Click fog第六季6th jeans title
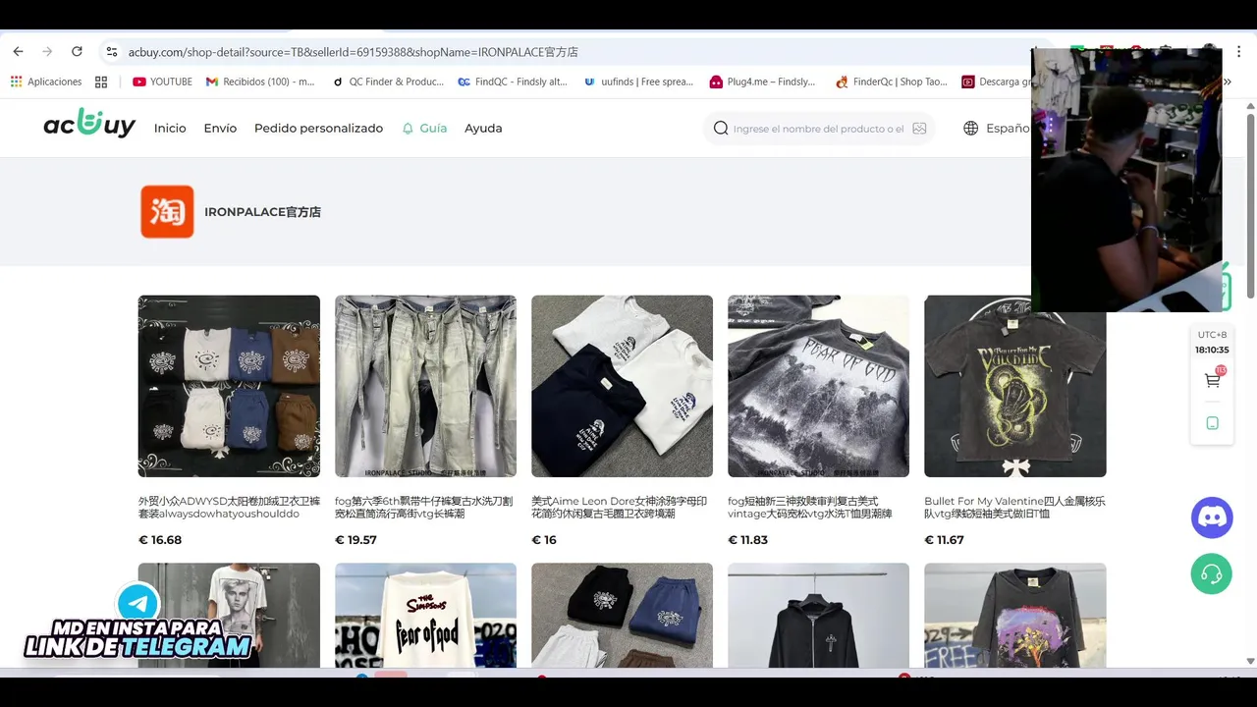The height and width of the screenshot is (707, 1257). [423, 508]
